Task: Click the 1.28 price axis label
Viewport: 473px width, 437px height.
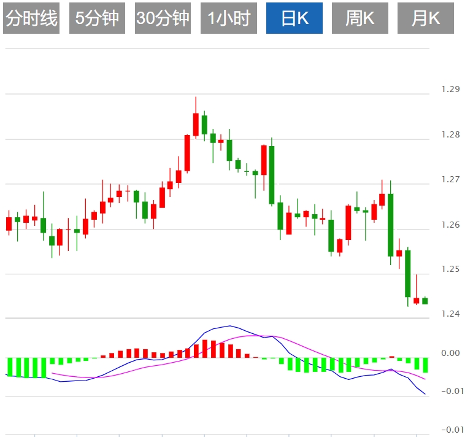Action: coord(450,134)
